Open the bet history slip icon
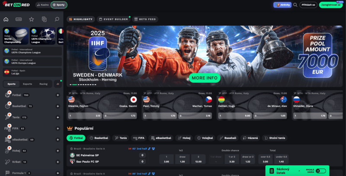Image resolution: width=346 pixels, height=176 pixels. click(x=44, y=19)
